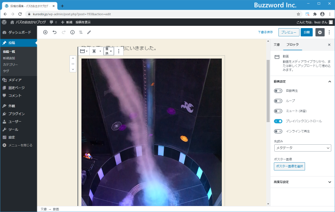The height and width of the screenshot is (212, 335).
Task: Open the 先読み メタデータ dropdown
Action: (302, 148)
